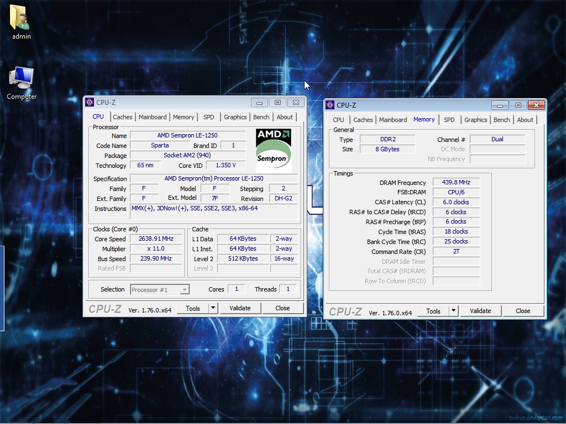This screenshot has height=424, width=566.
Task: Click the Multiplier value x 11.0
Action: coord(156,248)
